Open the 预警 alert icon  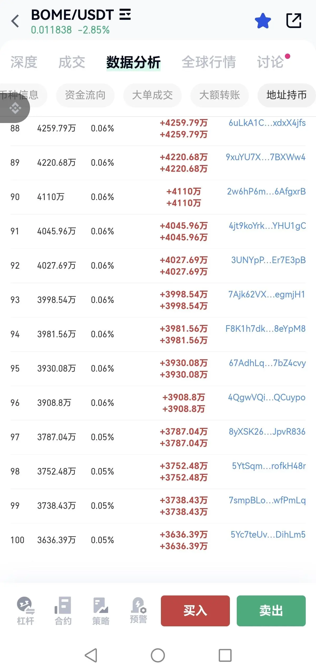point(138,610)
